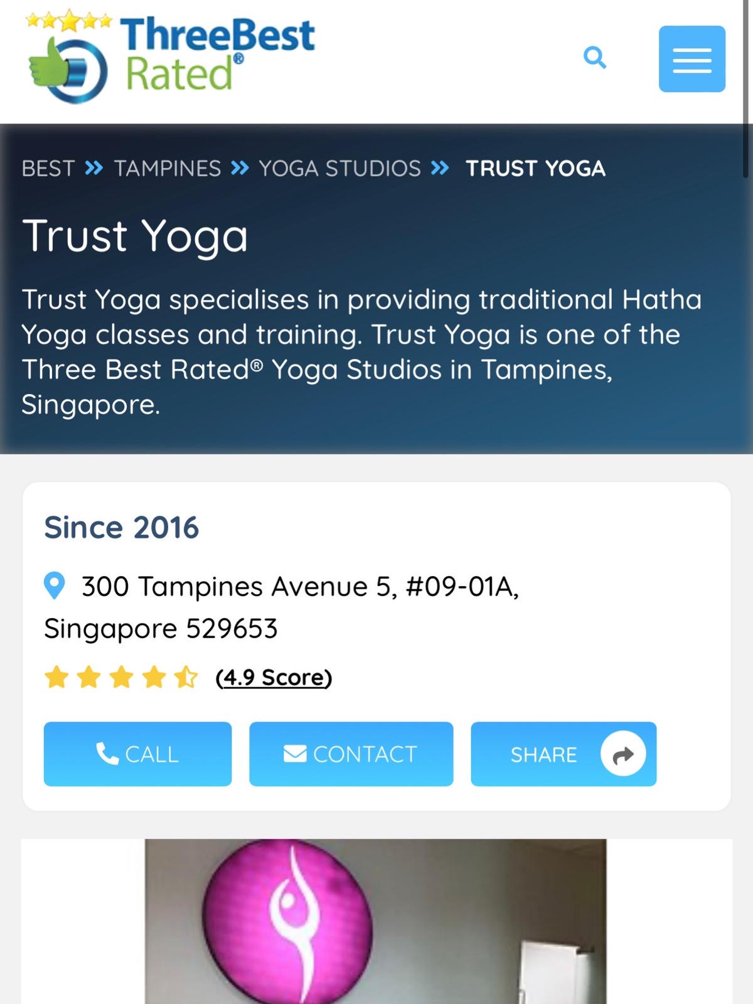The height and width of the screenshot is (1004, 753).
Task: Go to TAMPINES breadcrumb link
Action: point(168,168)
